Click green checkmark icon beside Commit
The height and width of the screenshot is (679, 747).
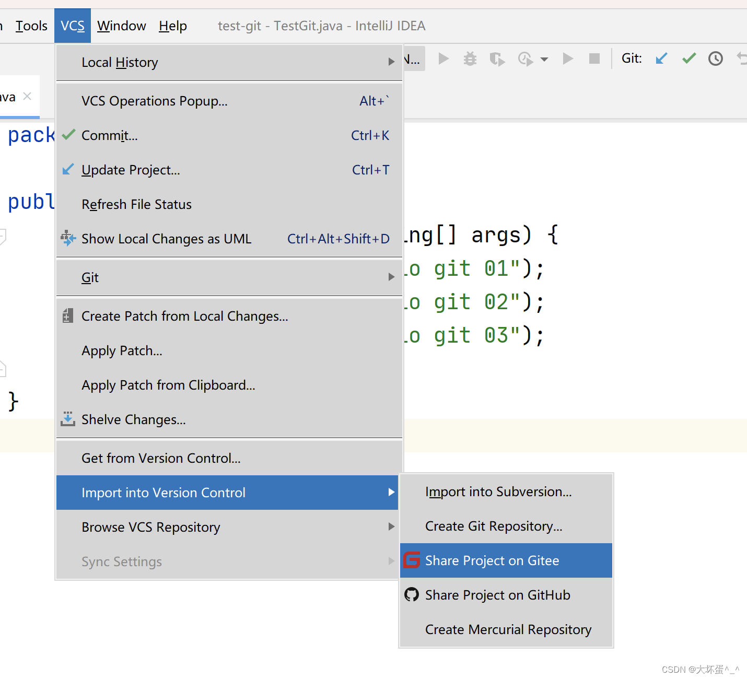[68, 135]
